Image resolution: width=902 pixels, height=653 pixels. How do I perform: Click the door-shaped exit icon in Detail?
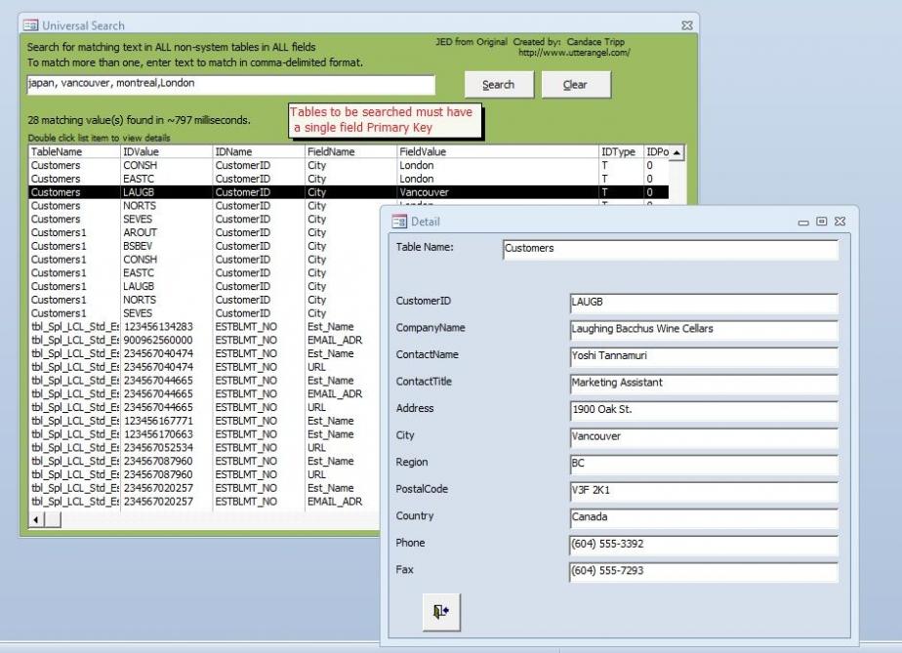440,611
